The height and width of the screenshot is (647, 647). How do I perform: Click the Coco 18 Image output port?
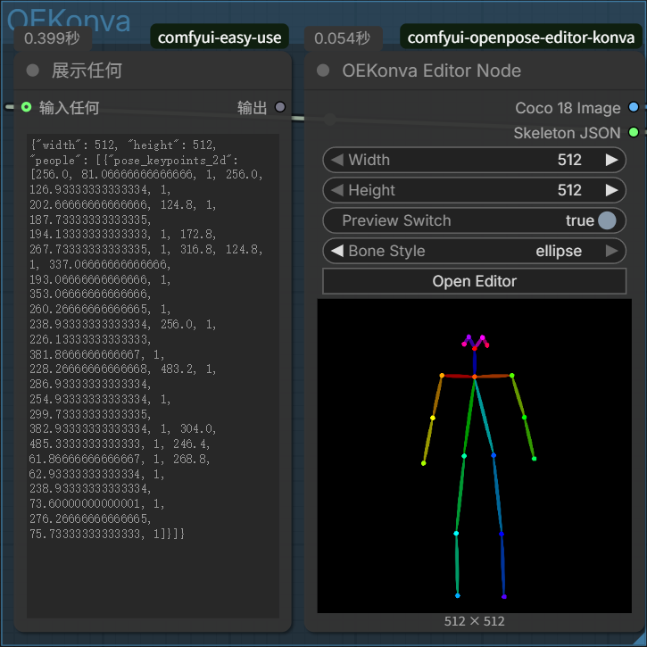click(x=634, y=107)
